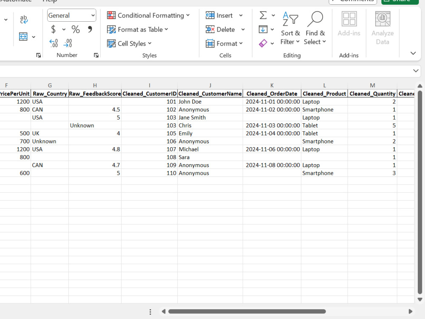Apply Percent Style format
The width and height of the screenshot is (425, 319).
pos(76,29)
